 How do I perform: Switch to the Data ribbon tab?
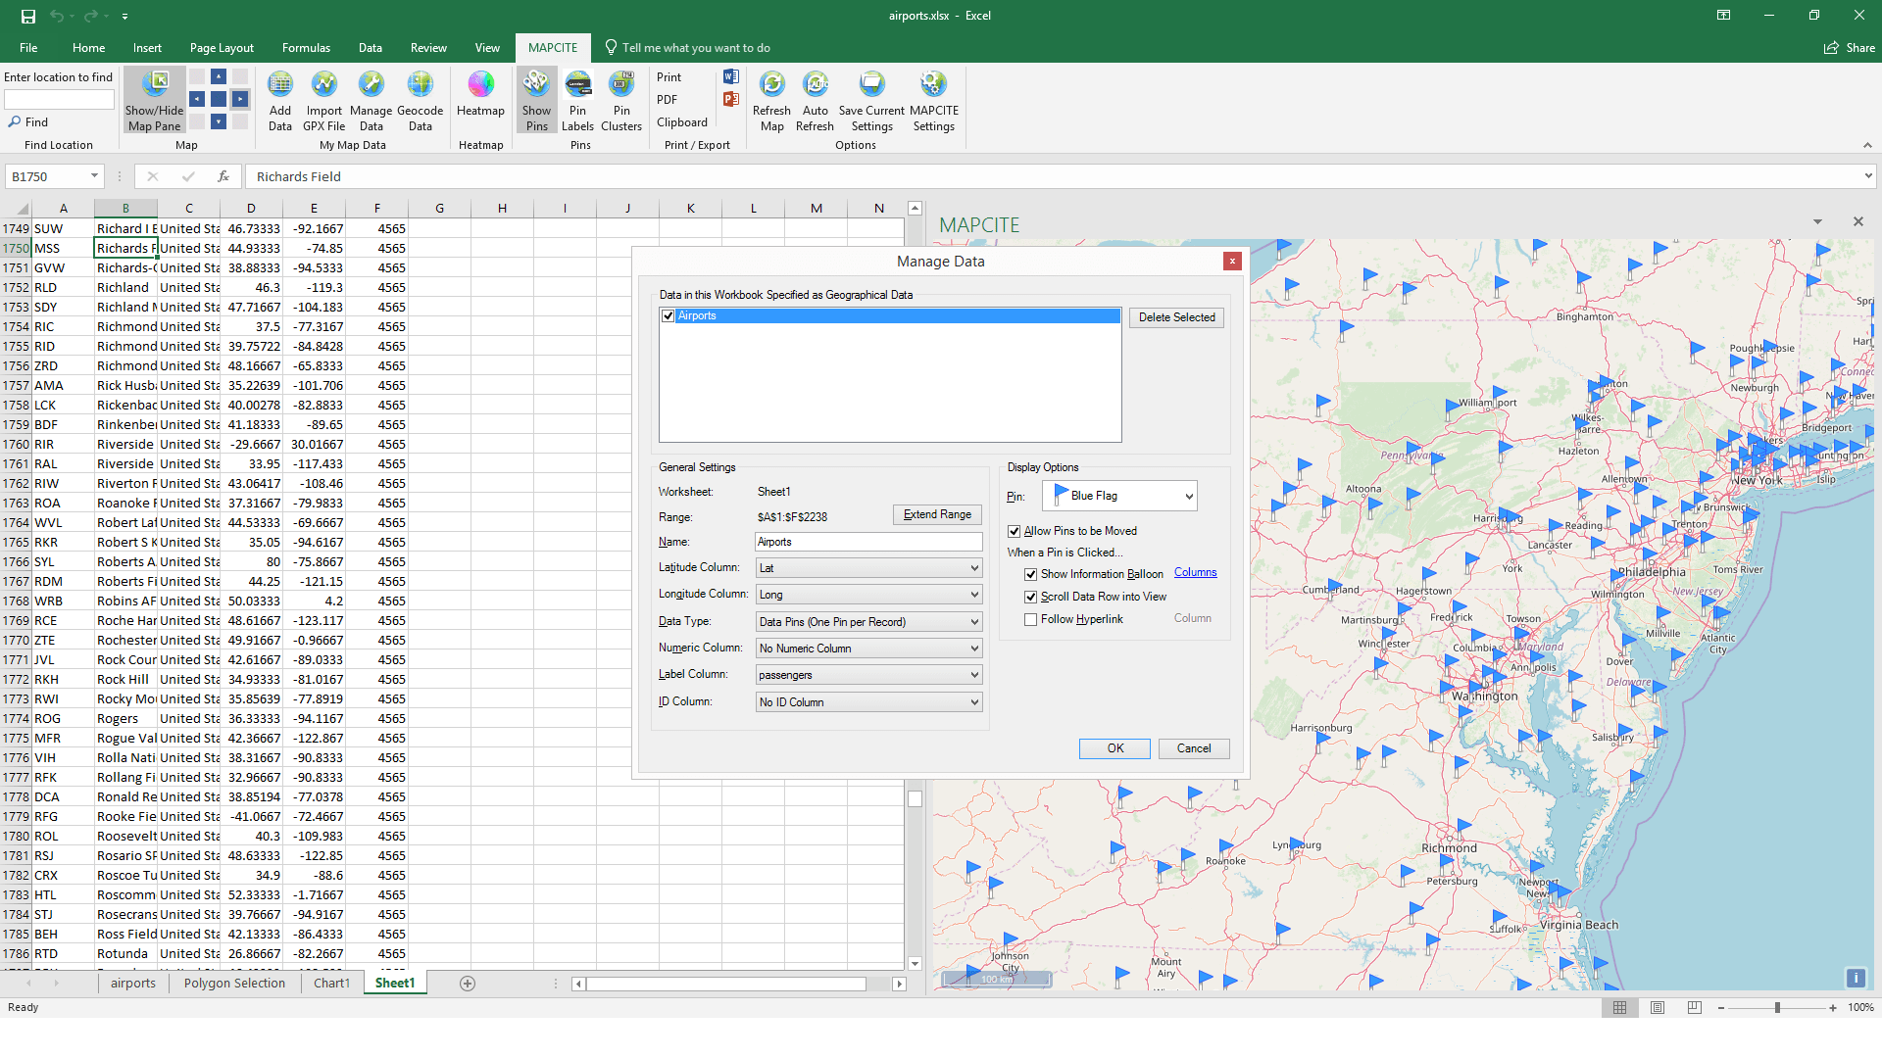(371, 48)
